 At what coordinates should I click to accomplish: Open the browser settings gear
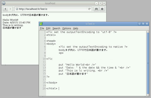click(x=102, y=9)
